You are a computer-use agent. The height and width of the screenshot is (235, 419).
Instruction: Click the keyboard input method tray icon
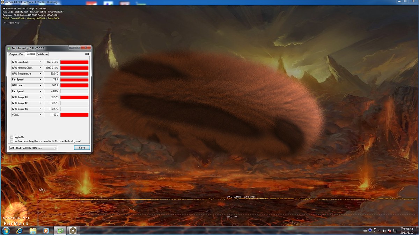(365, 230)
